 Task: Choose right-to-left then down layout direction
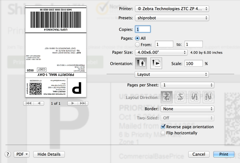181,97
